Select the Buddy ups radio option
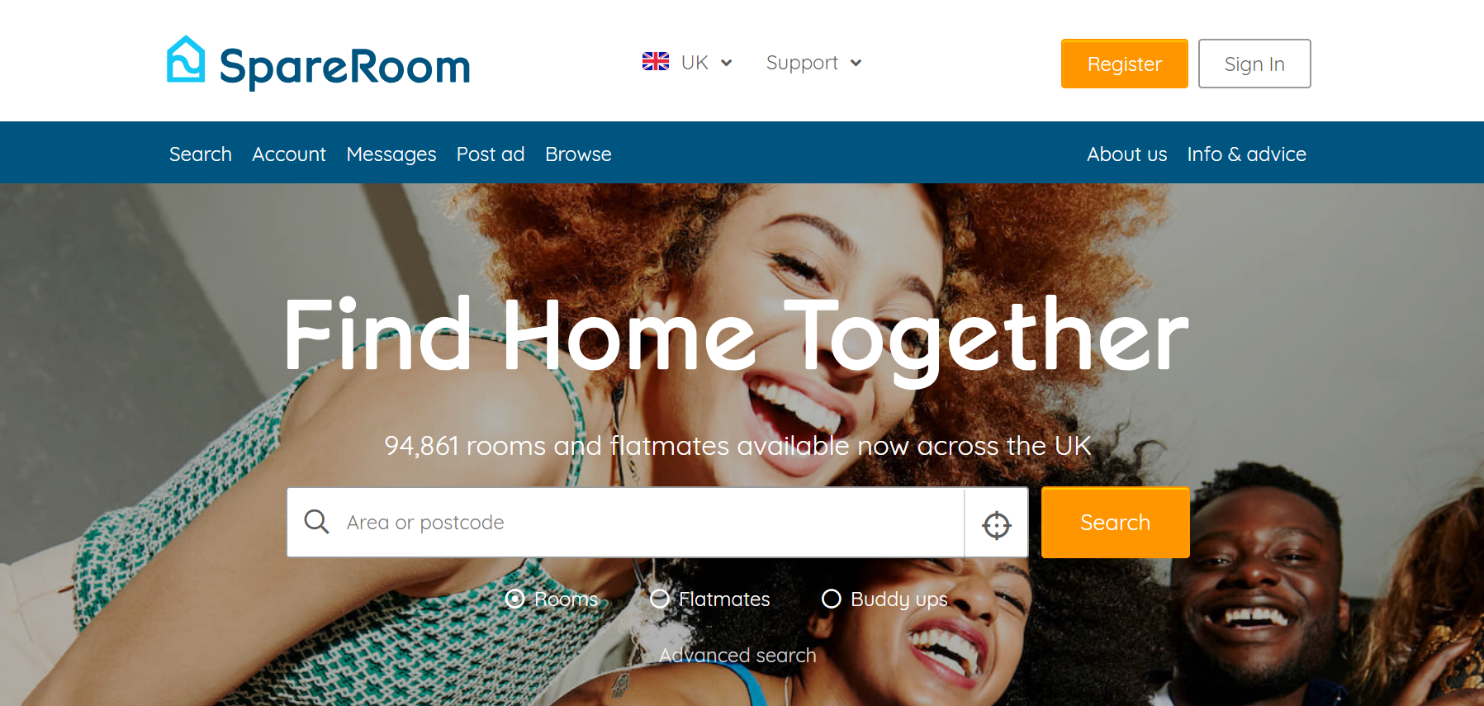Image resolution: width=1484 pixels, height=706 pixels. [832, 599]
